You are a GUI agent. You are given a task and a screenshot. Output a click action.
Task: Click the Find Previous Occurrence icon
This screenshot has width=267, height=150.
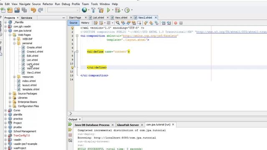tap(123, 23)
